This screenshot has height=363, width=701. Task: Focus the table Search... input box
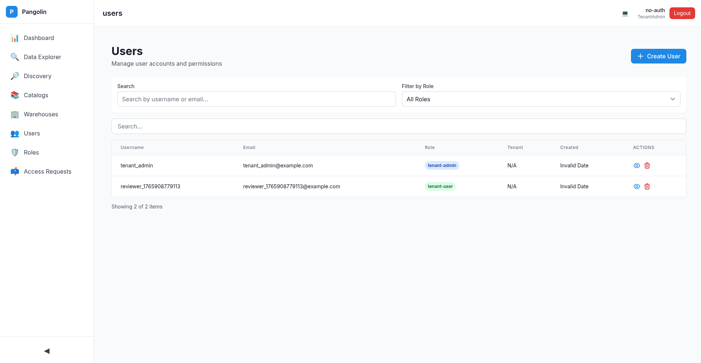[399, 126]
